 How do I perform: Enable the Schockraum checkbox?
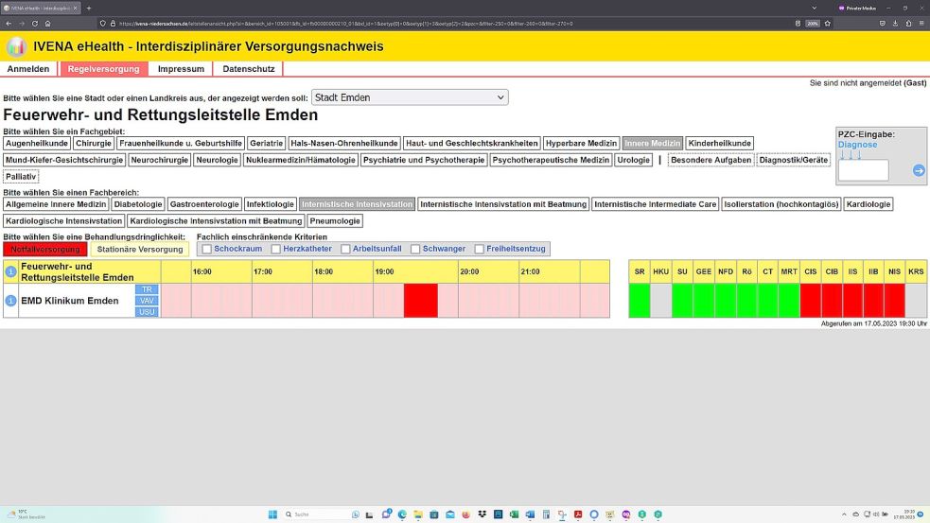pos(206,249)
